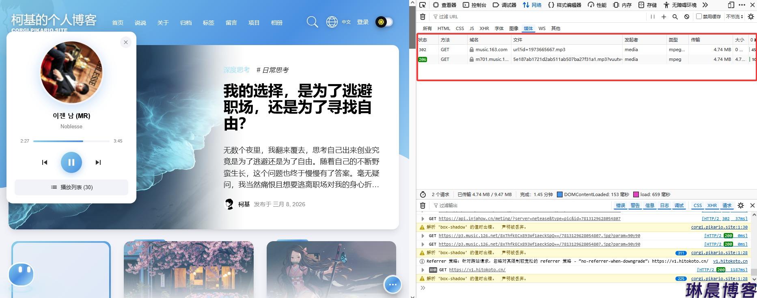Switch to the 控制台 console panel
The height and width of the screenshot is (298, 757).
point(474,5)
